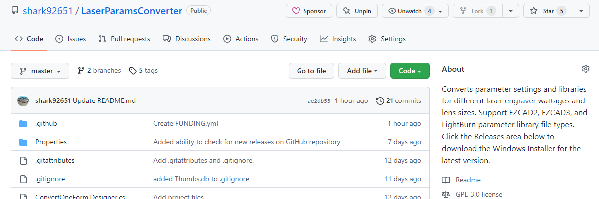Open the Readme link in About
This screenshot has height=199, width=599.
468,180
